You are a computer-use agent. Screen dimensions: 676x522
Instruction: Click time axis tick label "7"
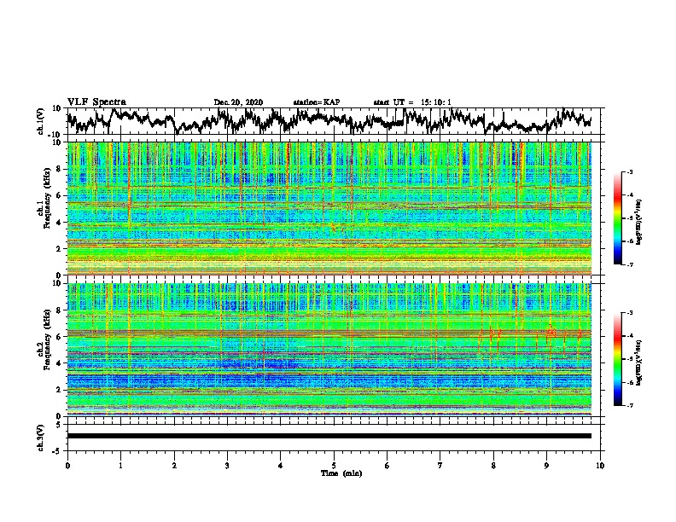[440, 466]
